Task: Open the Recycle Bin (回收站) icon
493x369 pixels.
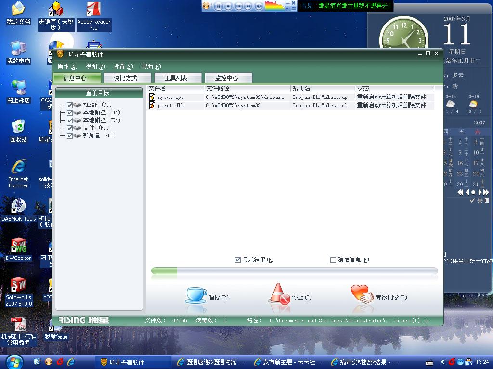Action: pos(18,127)
